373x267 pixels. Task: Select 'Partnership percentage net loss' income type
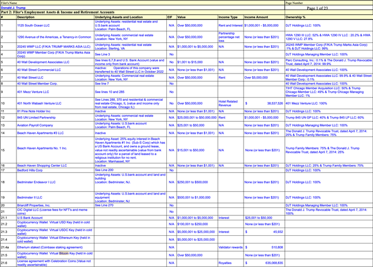click(229, 37)
